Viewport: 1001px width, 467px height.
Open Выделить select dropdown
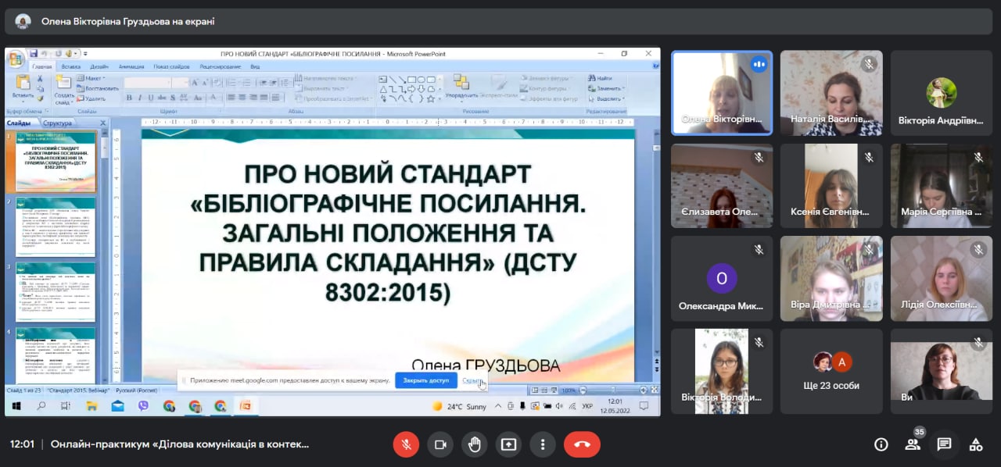(605, 99)
